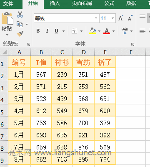Click cell with value 215
The image size is (150, 167).
[62, 86]
